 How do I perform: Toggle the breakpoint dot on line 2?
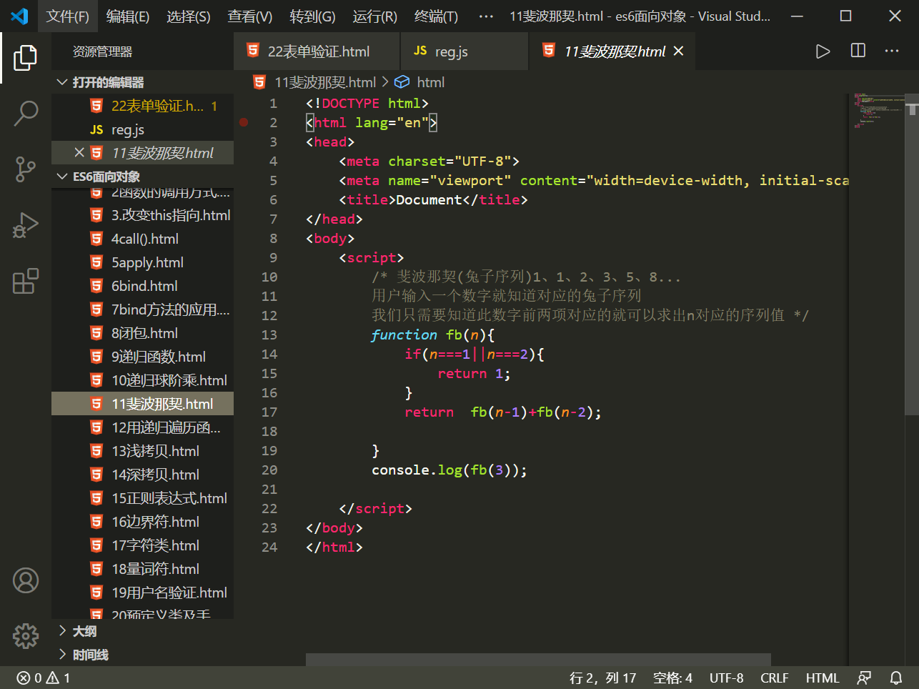click(x=244, y=122)
